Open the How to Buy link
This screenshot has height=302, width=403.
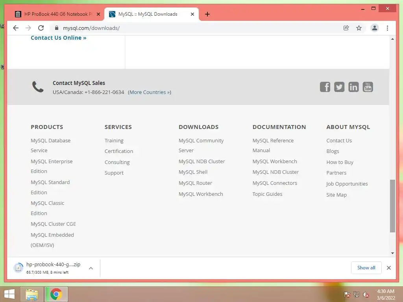click(x=340, y=162)
